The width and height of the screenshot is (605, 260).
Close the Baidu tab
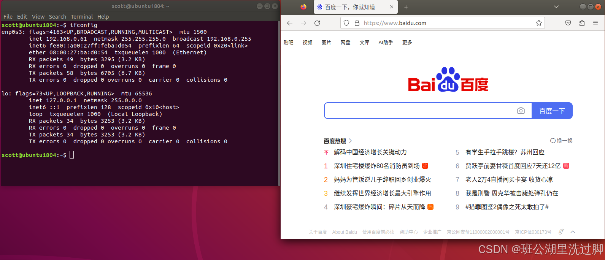pos(392,7)
